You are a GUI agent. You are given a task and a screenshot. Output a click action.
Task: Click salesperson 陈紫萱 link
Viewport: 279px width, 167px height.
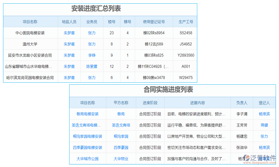point(92,66)
